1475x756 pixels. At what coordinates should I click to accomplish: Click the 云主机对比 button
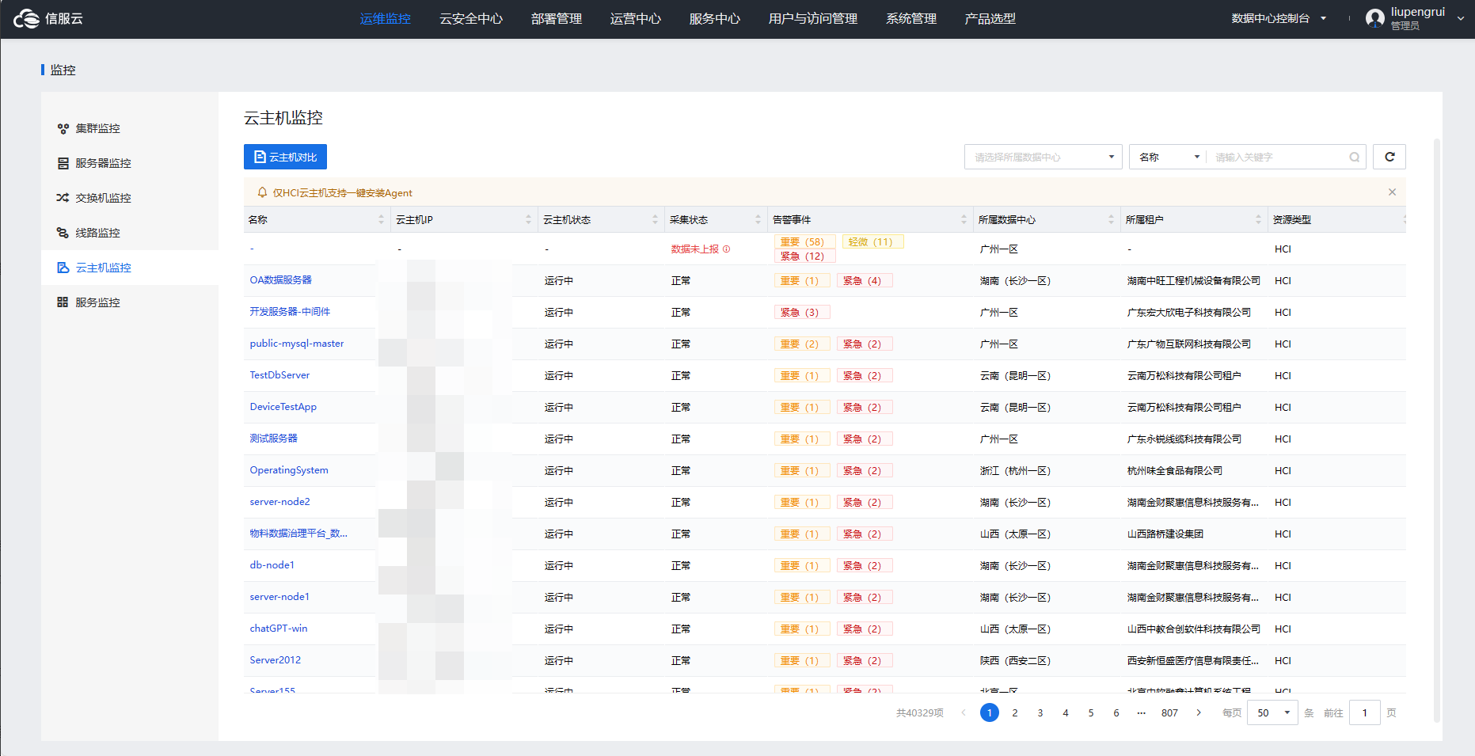tap(285, 157)
